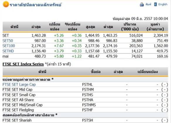Click SET100 last value 2,174.31

click(39, 46)
